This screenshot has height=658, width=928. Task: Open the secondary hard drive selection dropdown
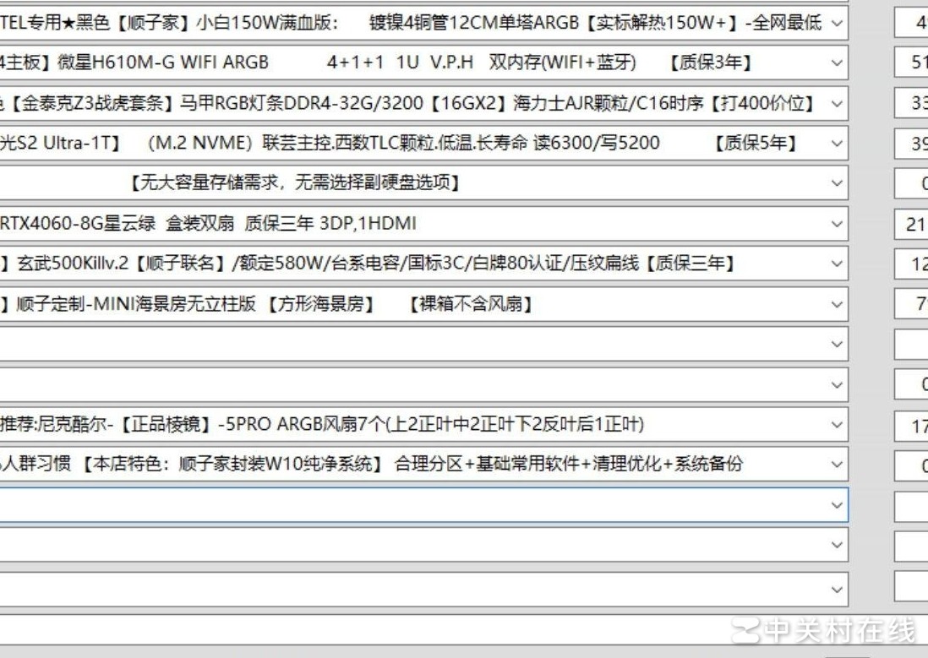[x=836, y=182]
